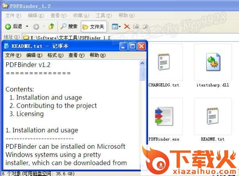Viewport: 239px width, 176px height.
Task: Select the PDFBinder.exe application icon
Action: point(164,116)
